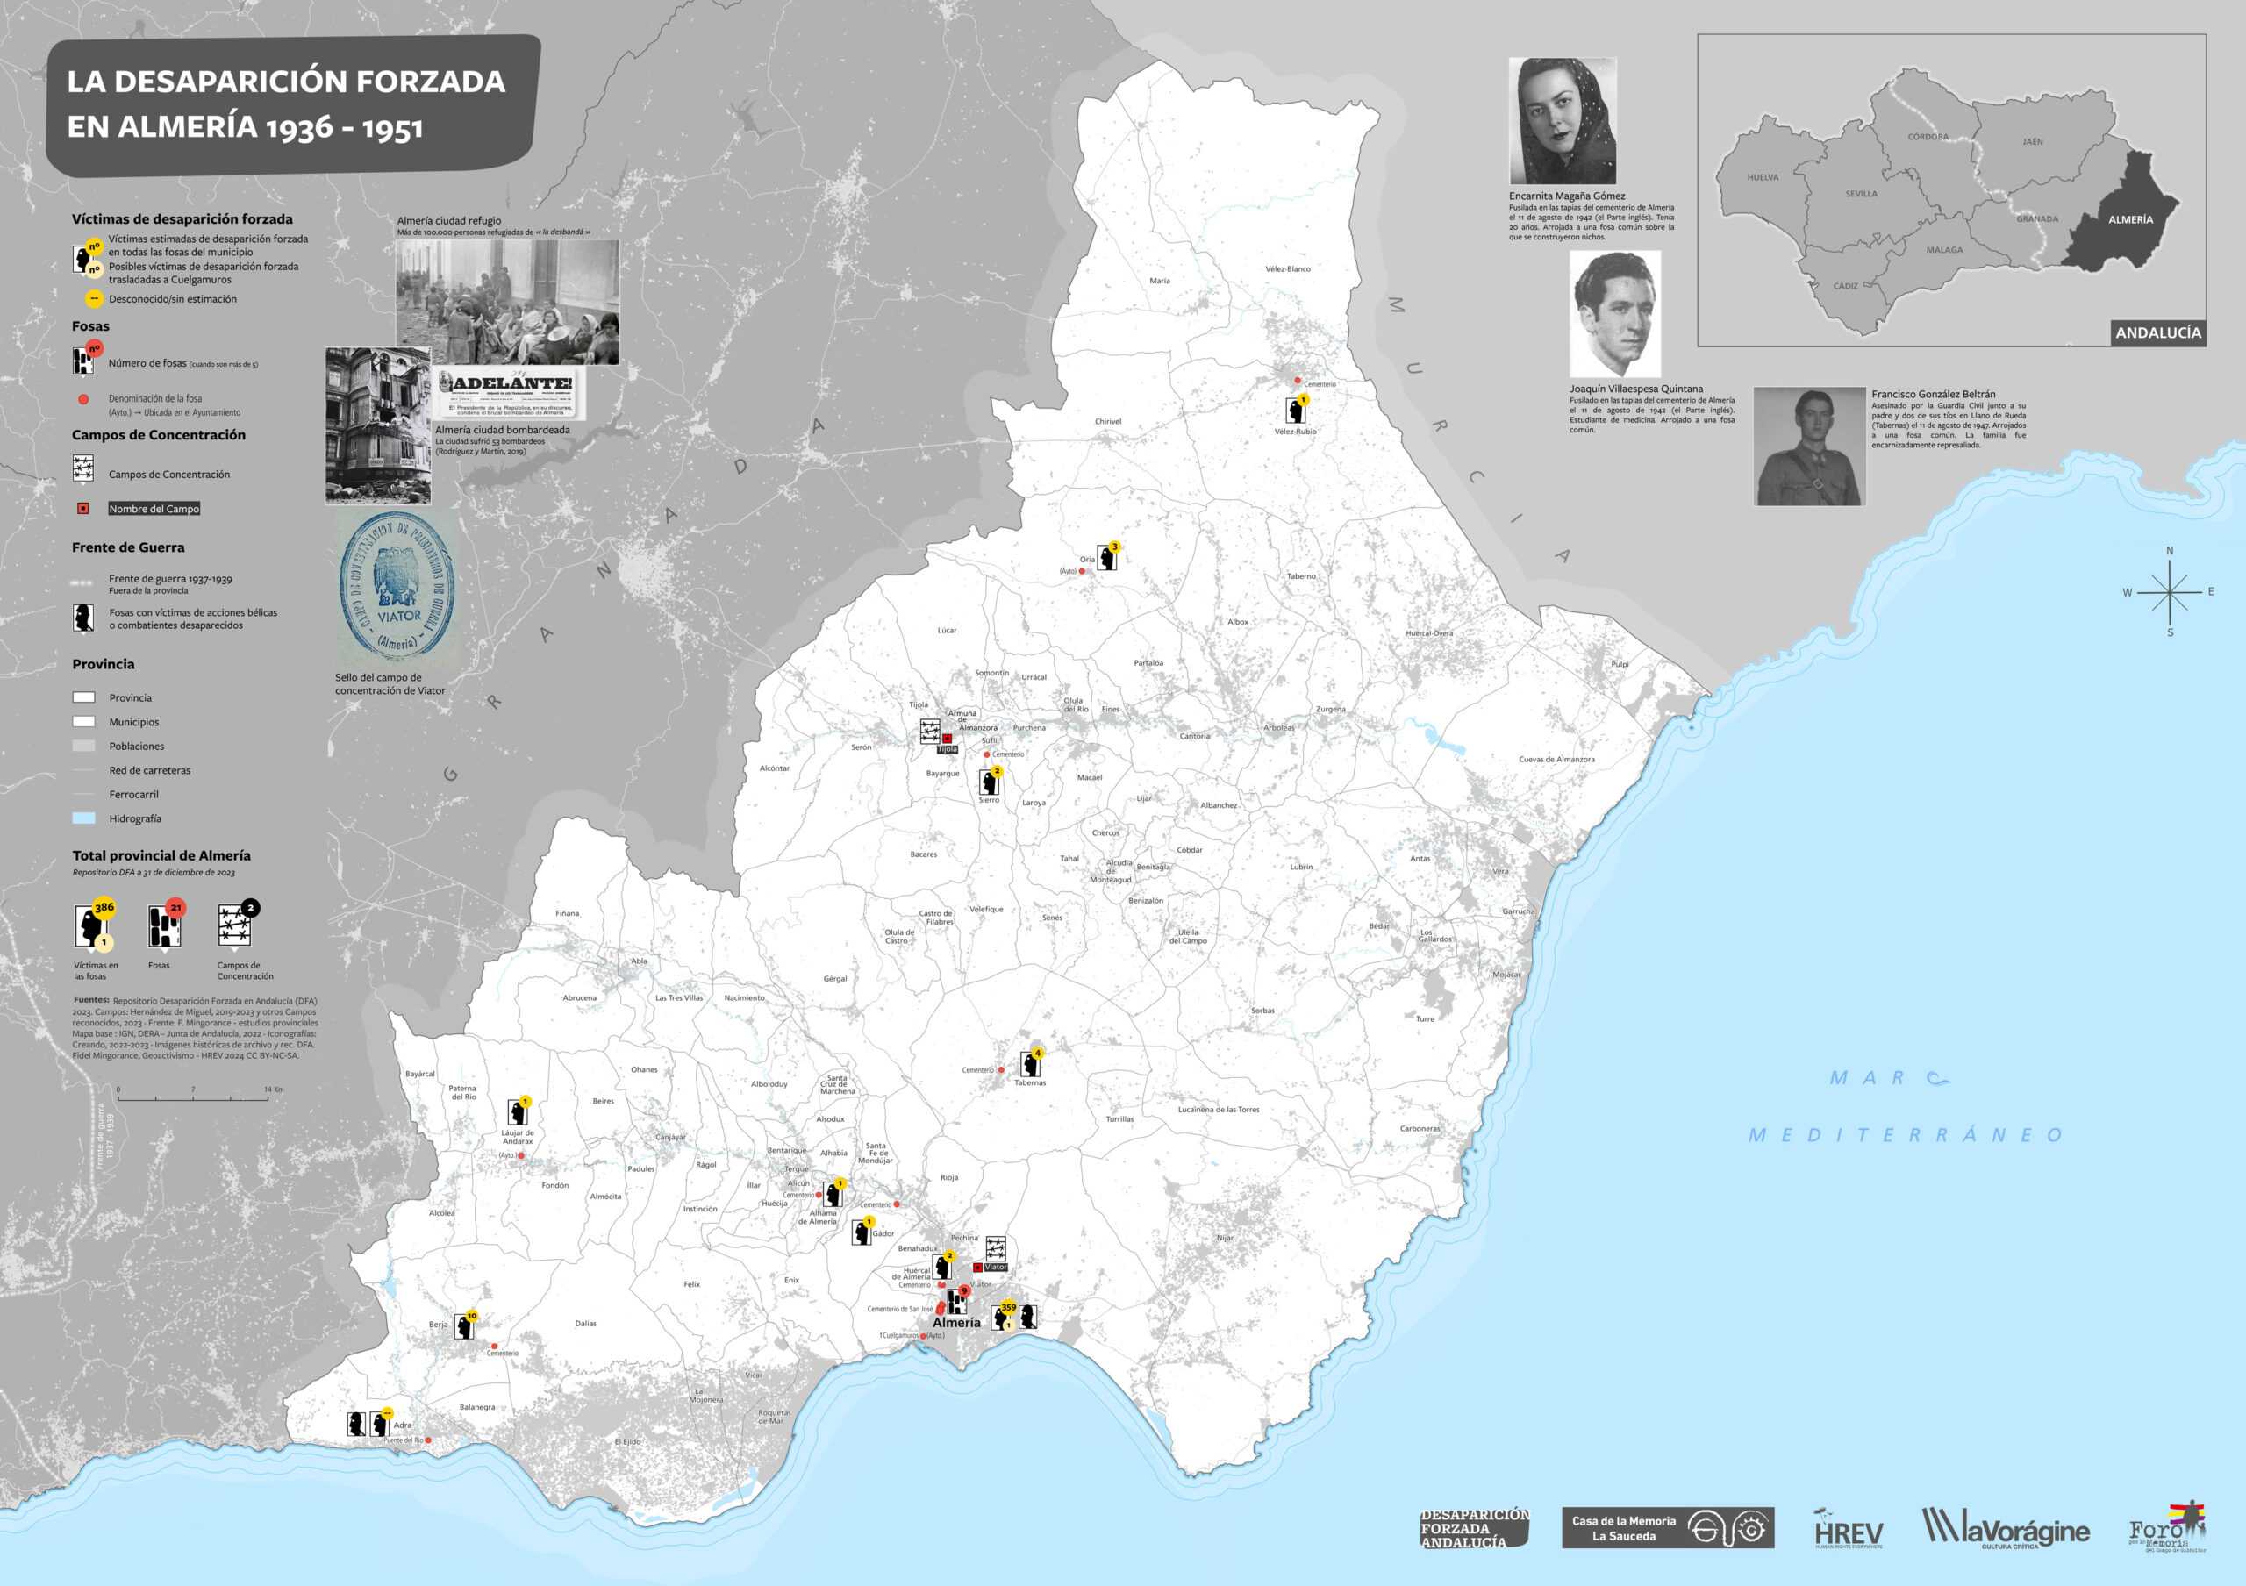Click the Viator camp seal stamp image
This screenshot has width=2246, height=1586.
click(x=397, y=588)
